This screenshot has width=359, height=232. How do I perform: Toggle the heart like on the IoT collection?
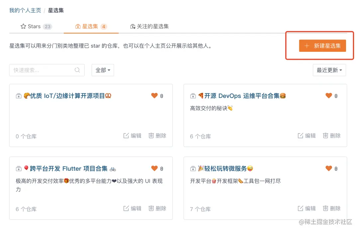click(x=154, y=96)
